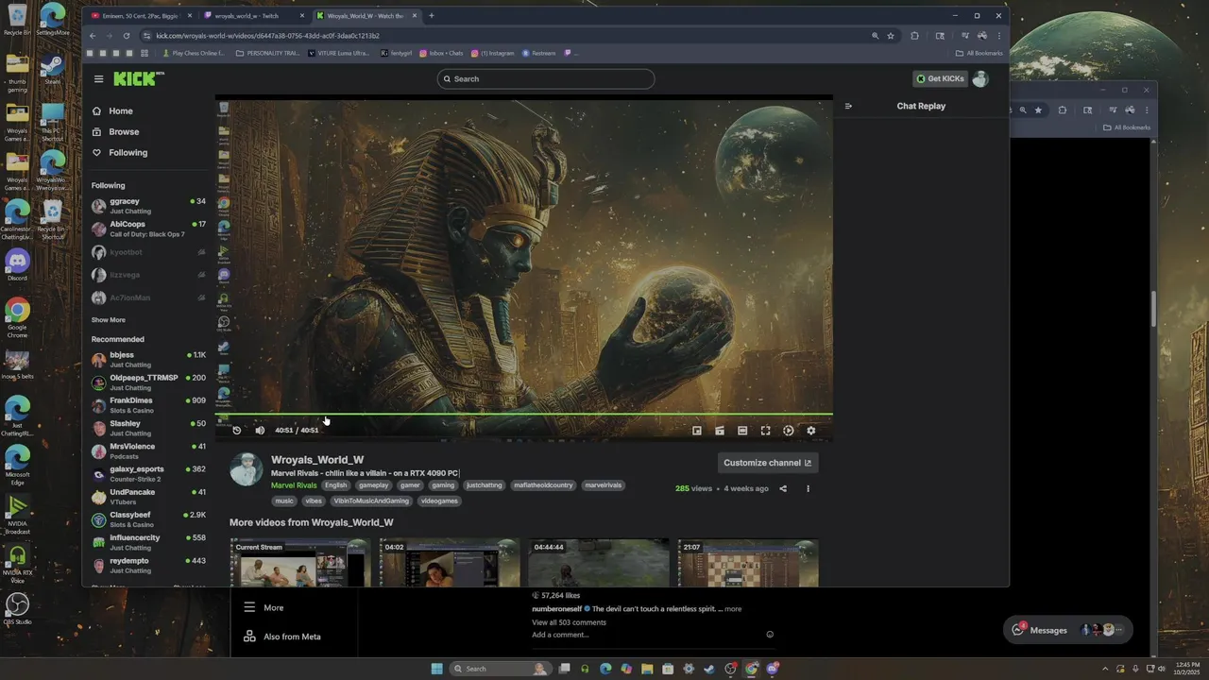Enter fullscreen video mode

point(765,431)
